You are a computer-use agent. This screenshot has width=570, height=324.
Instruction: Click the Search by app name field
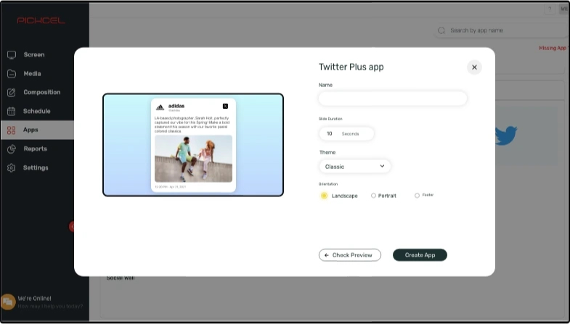(x=502, y=30)
